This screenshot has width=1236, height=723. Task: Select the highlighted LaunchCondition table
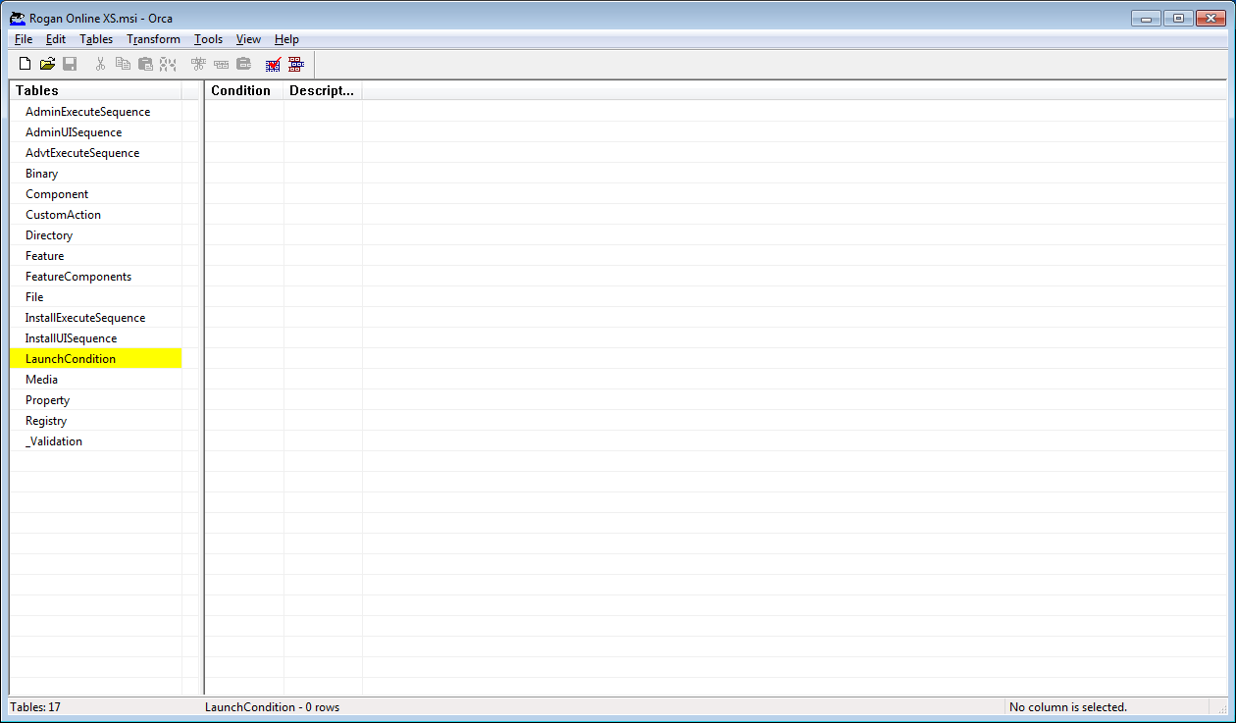tap(96, 359)
